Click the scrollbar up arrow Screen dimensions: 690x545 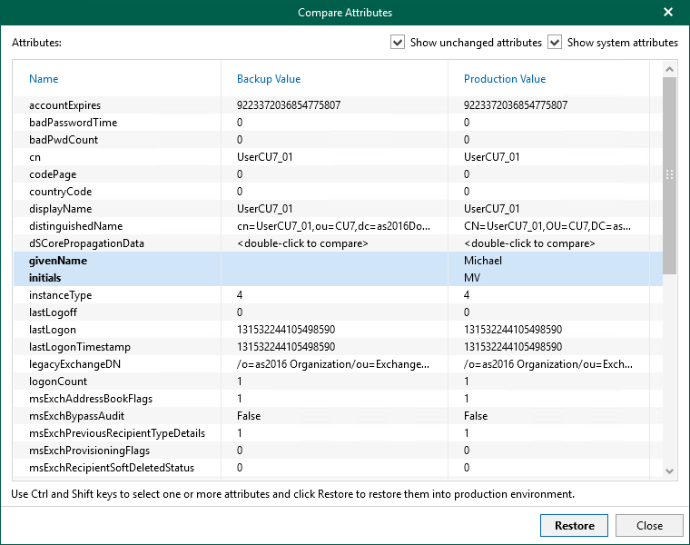669,69
